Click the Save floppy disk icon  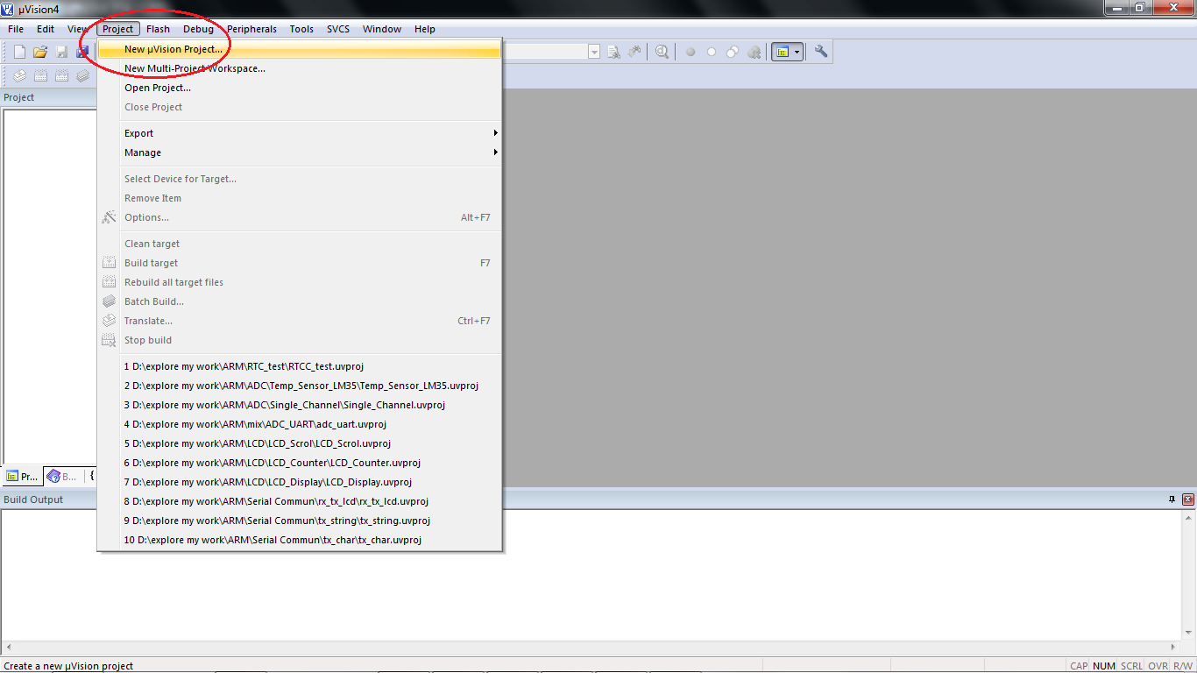click(61, 52)
